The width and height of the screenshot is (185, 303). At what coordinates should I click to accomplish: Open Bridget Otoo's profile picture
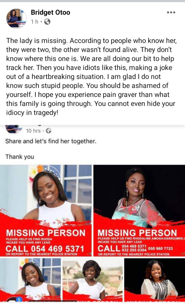point(16,18)
